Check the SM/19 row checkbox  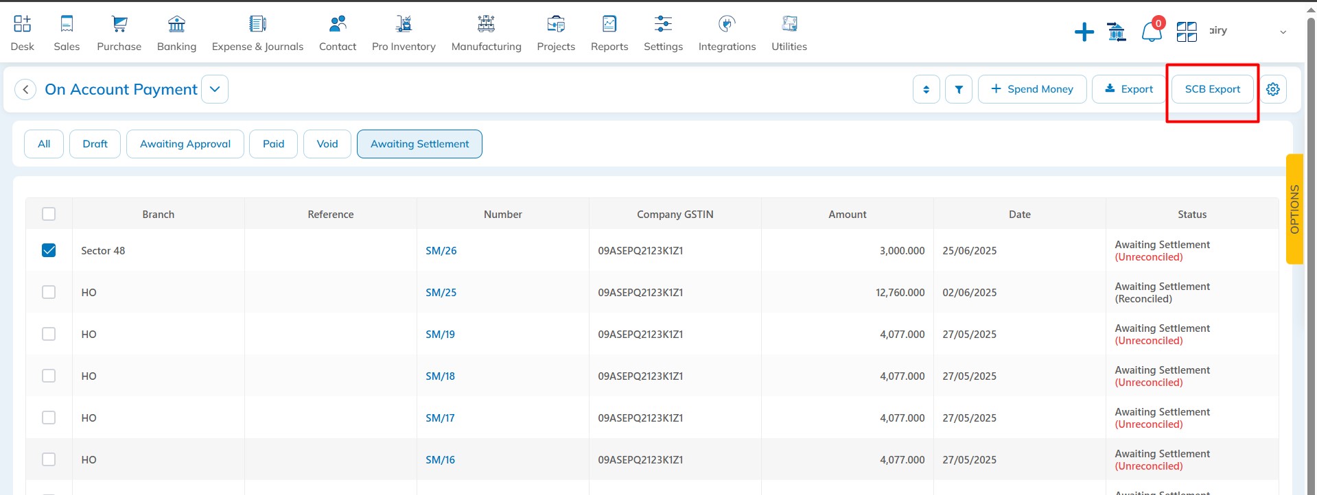(x=49, y=334)
